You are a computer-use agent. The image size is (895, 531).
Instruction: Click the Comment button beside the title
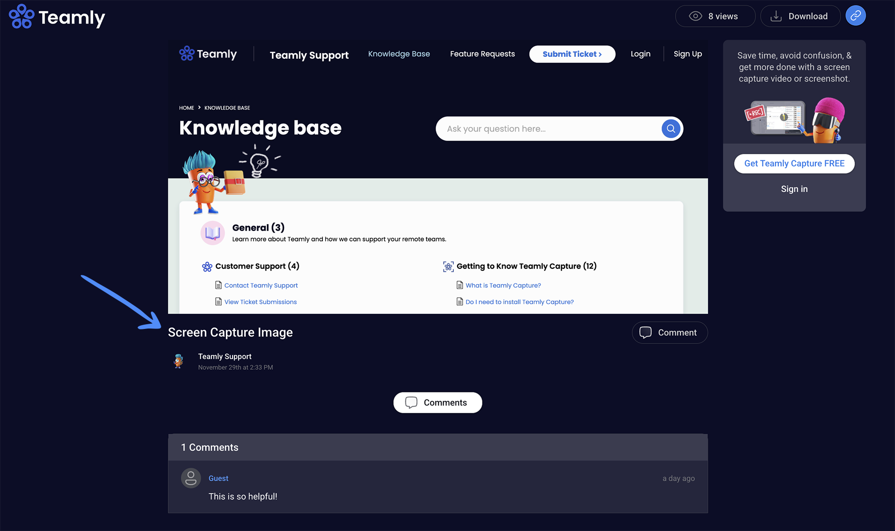tap(669, 332)
